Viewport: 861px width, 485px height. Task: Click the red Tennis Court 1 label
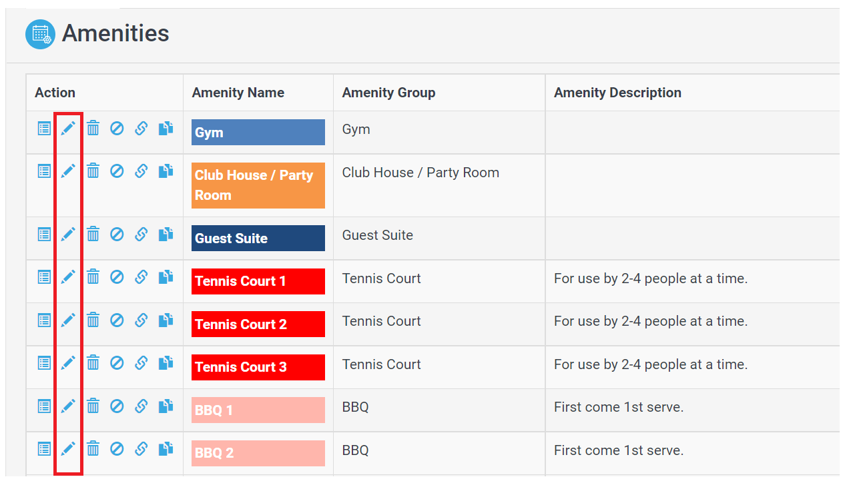pos(258,281)
